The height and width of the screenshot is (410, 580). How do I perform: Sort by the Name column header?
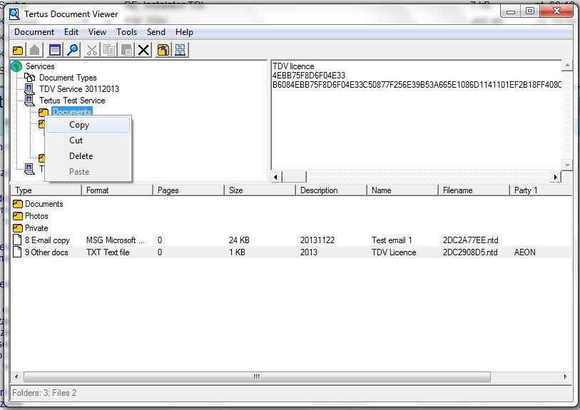(402, 190)
